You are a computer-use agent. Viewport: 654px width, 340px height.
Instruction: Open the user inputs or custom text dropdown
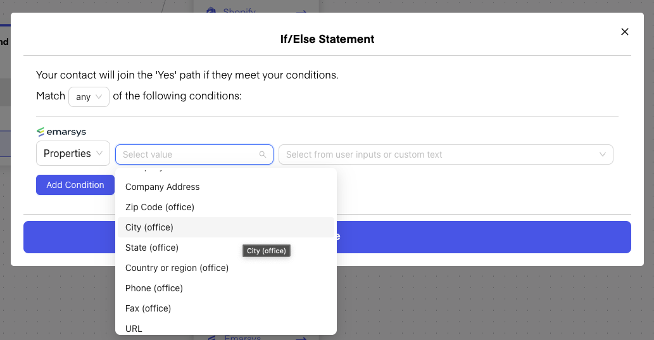coord(446,154)
